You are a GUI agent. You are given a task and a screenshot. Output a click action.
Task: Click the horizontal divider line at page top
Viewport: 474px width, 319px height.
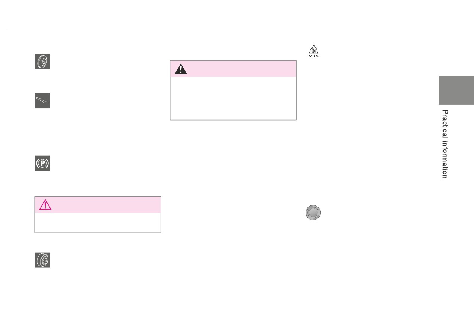click(x=237, y=27)
